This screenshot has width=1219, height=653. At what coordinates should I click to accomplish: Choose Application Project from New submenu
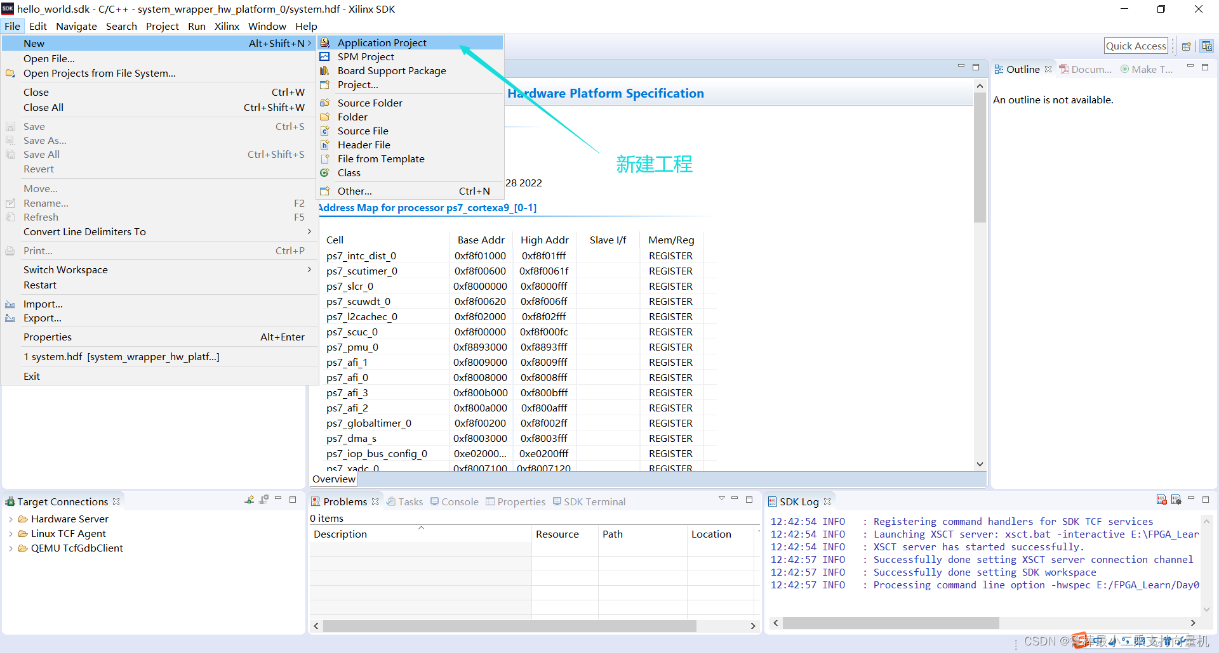coord(410,42)
